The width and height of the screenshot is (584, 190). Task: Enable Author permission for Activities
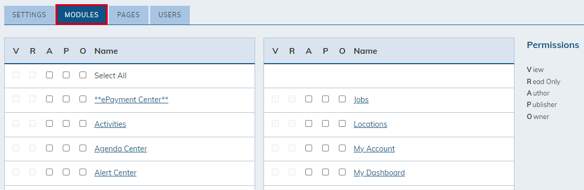[49, 124]
